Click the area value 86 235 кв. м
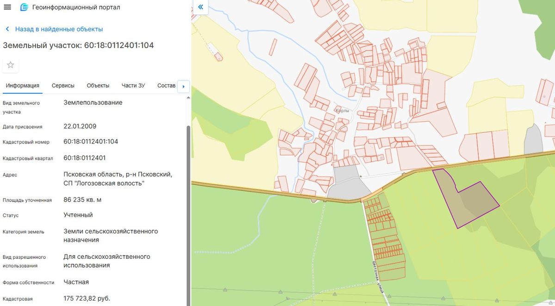Viewport: 555px width, 306px height. coord(82,200)
